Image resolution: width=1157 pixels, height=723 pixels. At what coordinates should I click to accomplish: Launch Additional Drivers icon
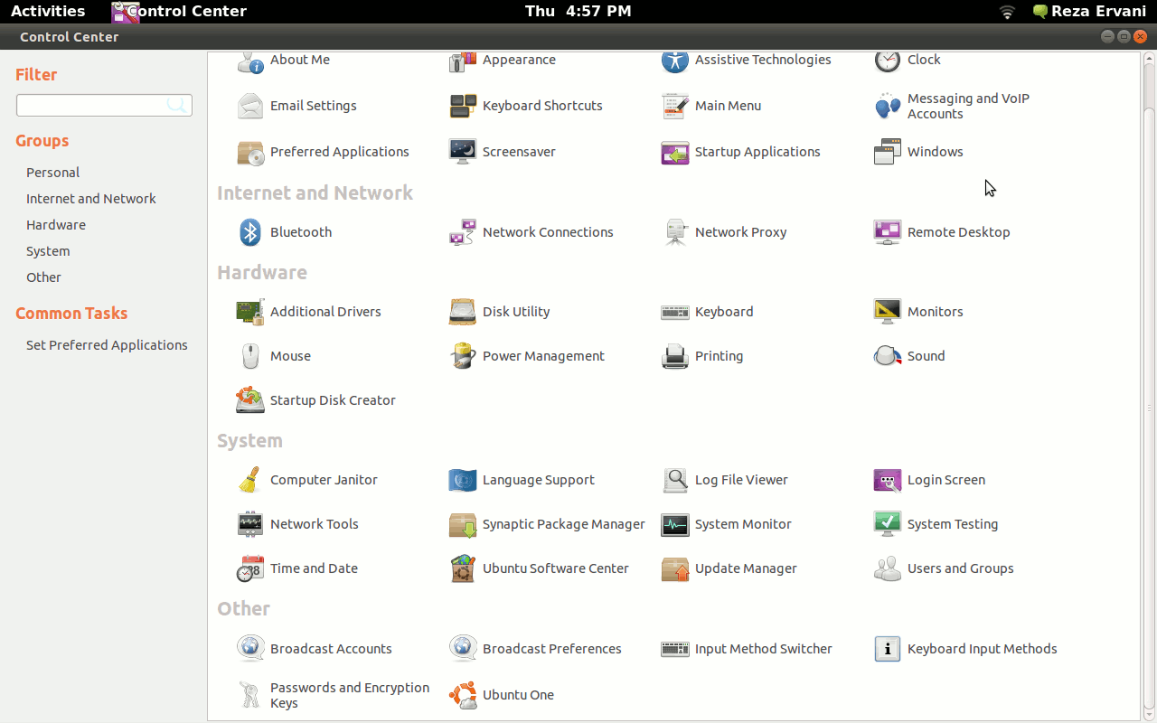tap(250, 312)
